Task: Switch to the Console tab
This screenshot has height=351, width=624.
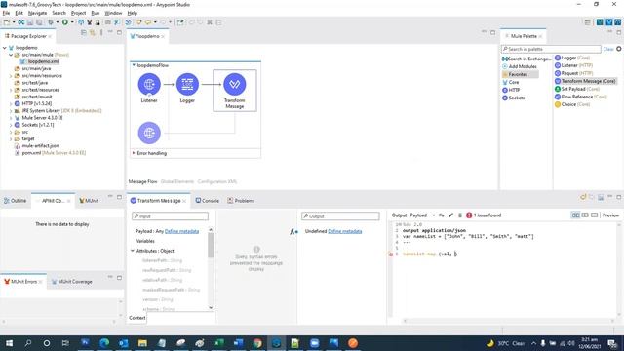Action: click(208, 201)
